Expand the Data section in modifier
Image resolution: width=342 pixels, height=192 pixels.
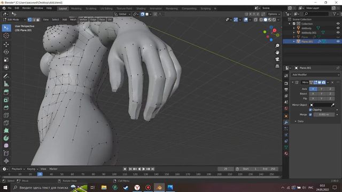[x=299, y=121]
